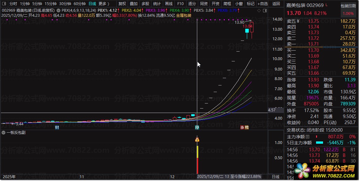The height and width of the screenshot is (181, 360).
Task: Click the 日线 period label at bottom right
Action: point(276,177)
